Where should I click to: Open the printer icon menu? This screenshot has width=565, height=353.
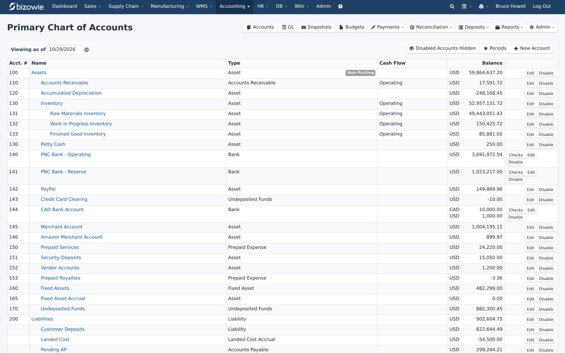(483, 6)
